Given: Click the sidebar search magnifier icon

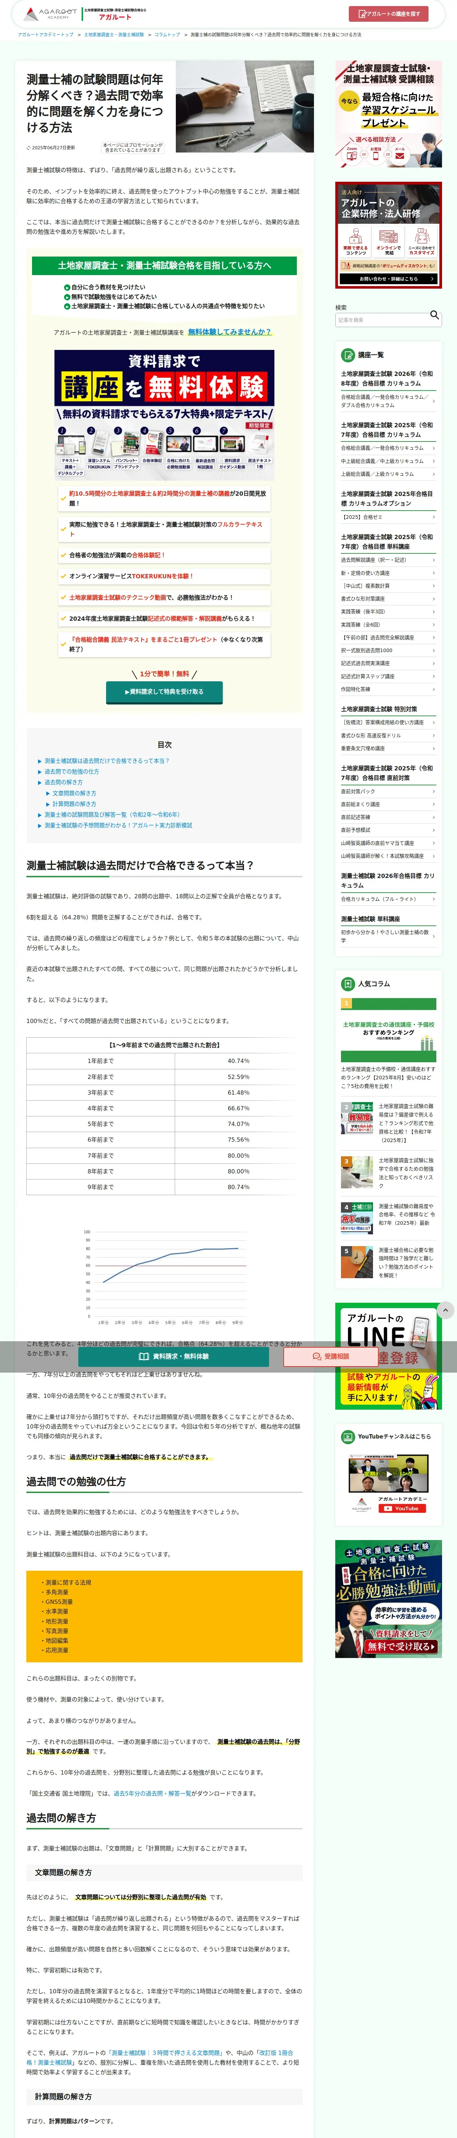Looking at the screenshot, I should 434,315.
